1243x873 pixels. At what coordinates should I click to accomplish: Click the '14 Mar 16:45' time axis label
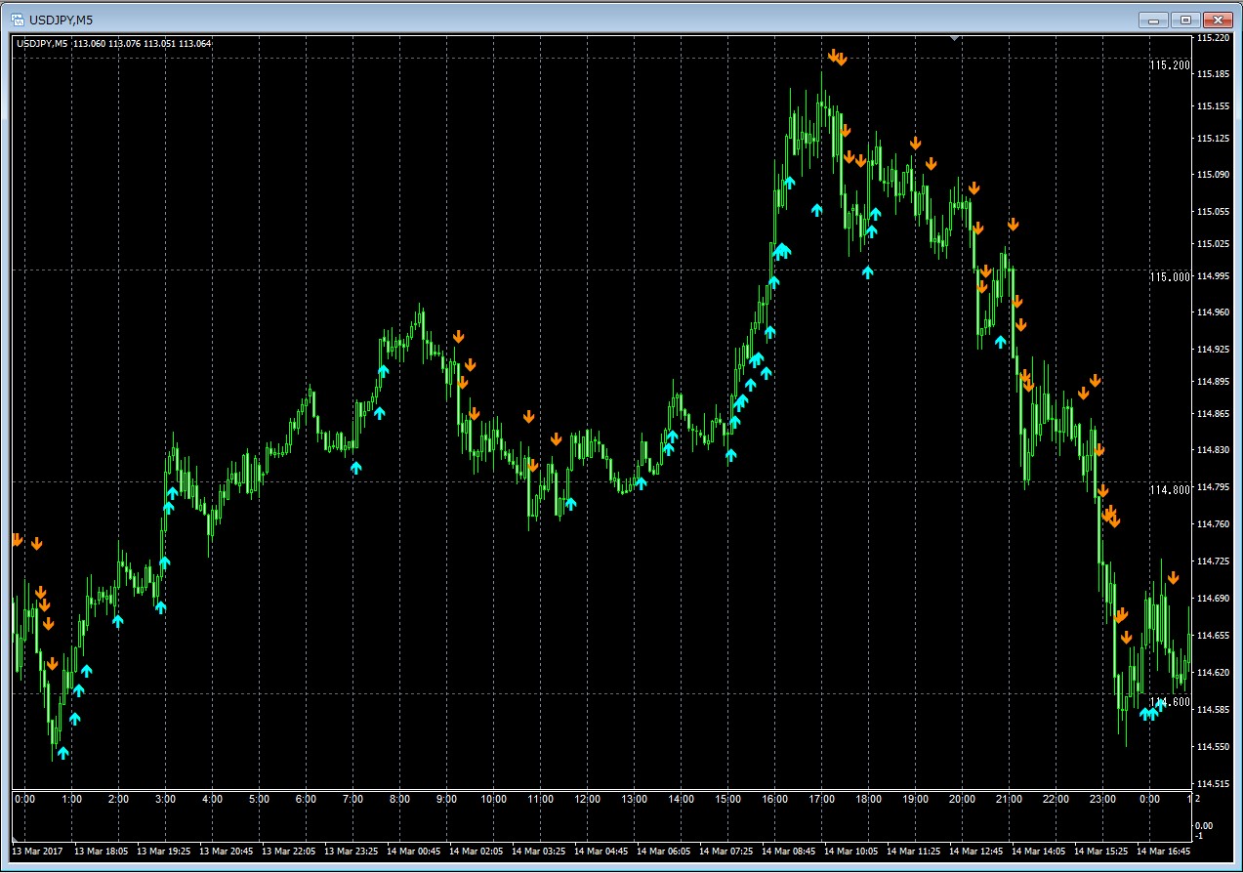pos(1163,851)
